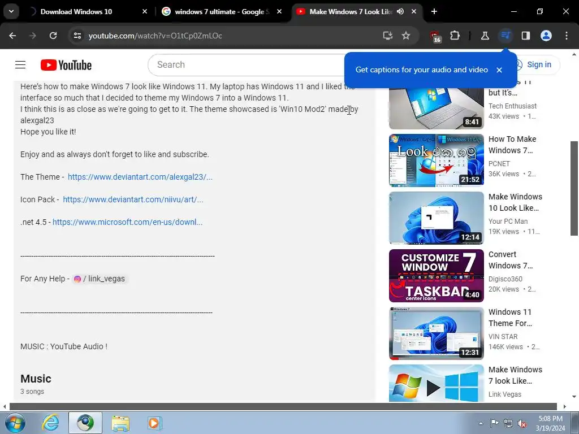Screen dimensions: 579x434
Task: Open 'Convert Windows 7...' video title
Action: pos(511,260)
